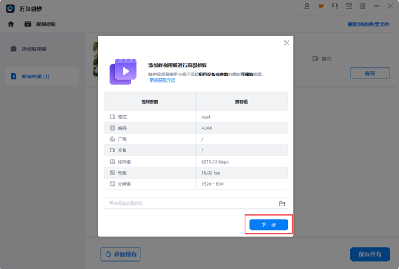Click the 下一步 button
The width and height of the screenshot is (399, 269).
[268, 225]
